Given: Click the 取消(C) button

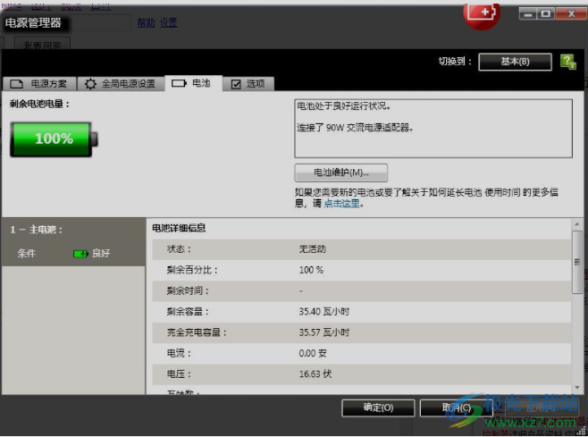Looking at the screenshot, I should tap(456, 408).
